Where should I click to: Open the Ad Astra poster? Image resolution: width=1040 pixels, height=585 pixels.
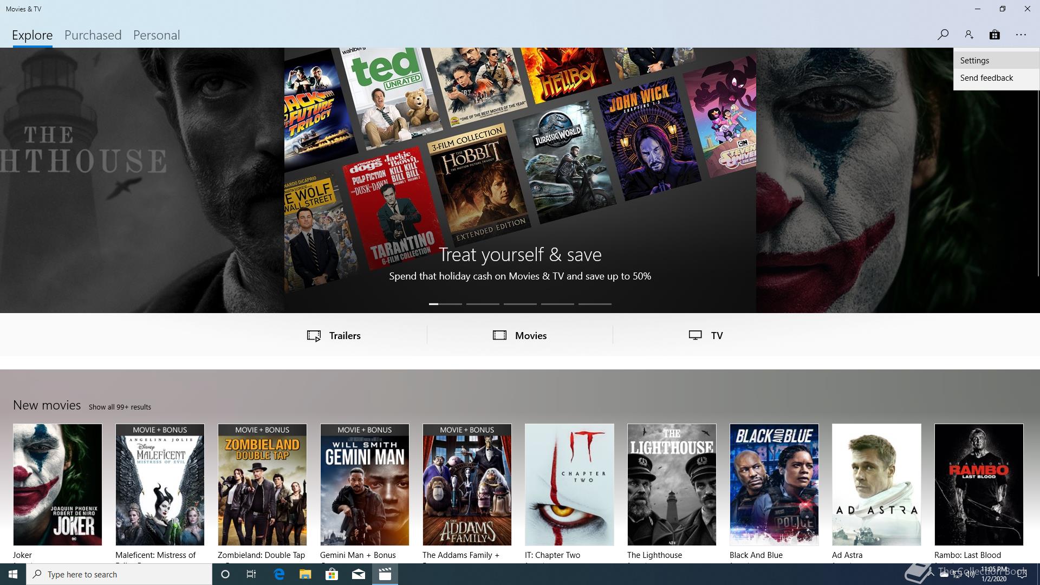876,485
